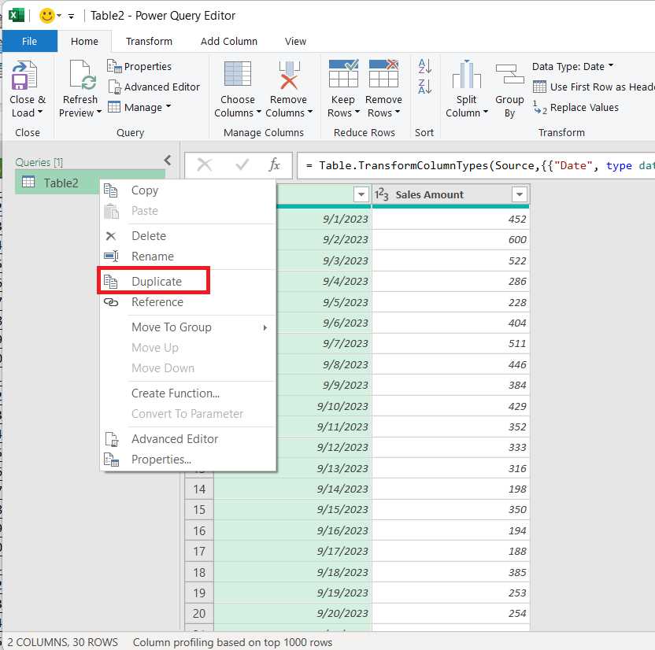Screen dimensions: 655x650
Task: Cancel the formula with the X icon
Action: click(204, 165)
